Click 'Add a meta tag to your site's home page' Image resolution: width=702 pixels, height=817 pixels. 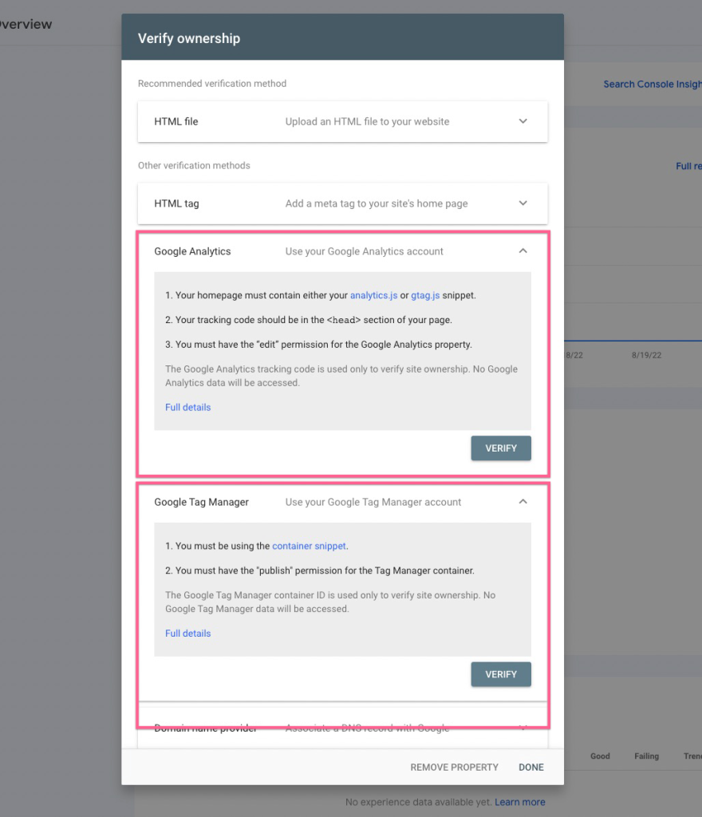[x=377, y=203]
